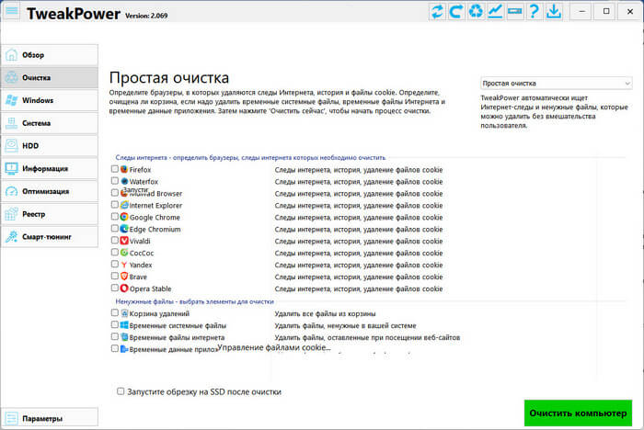Click the 'Ненужные файлы' group header text
The height and width of the screenshot is (430, 644).
tap(195, 301)
